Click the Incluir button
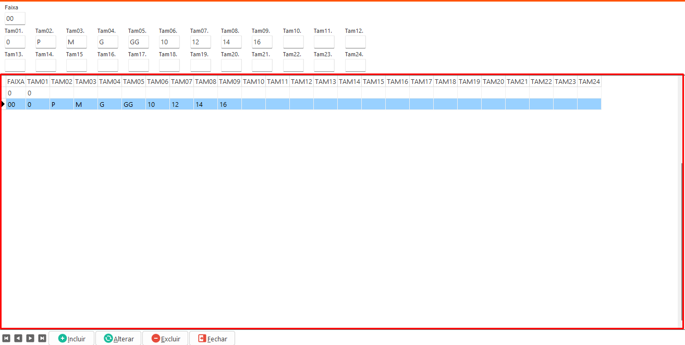The height and width of the screenshot is (345, 685). pos(71,338)
